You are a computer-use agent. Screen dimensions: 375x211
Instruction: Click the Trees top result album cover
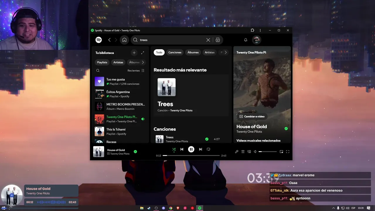(167, 87)
